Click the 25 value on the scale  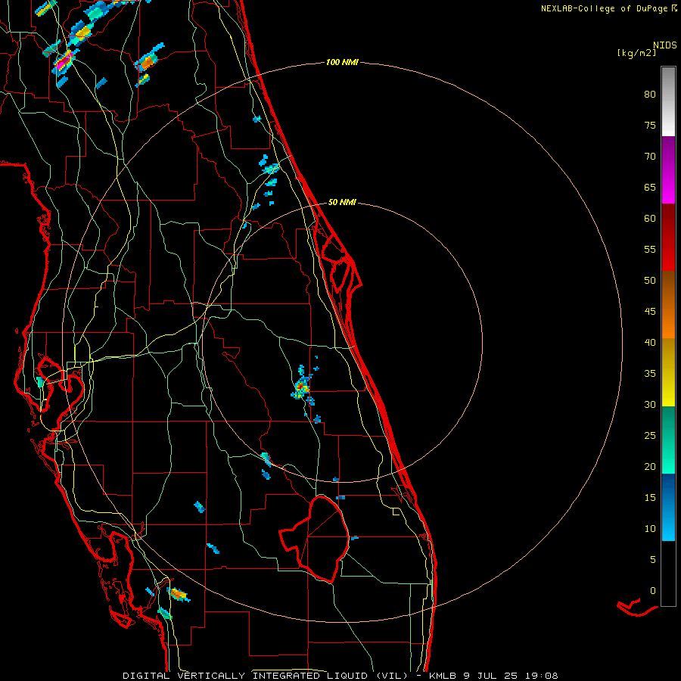click(650, 436)
